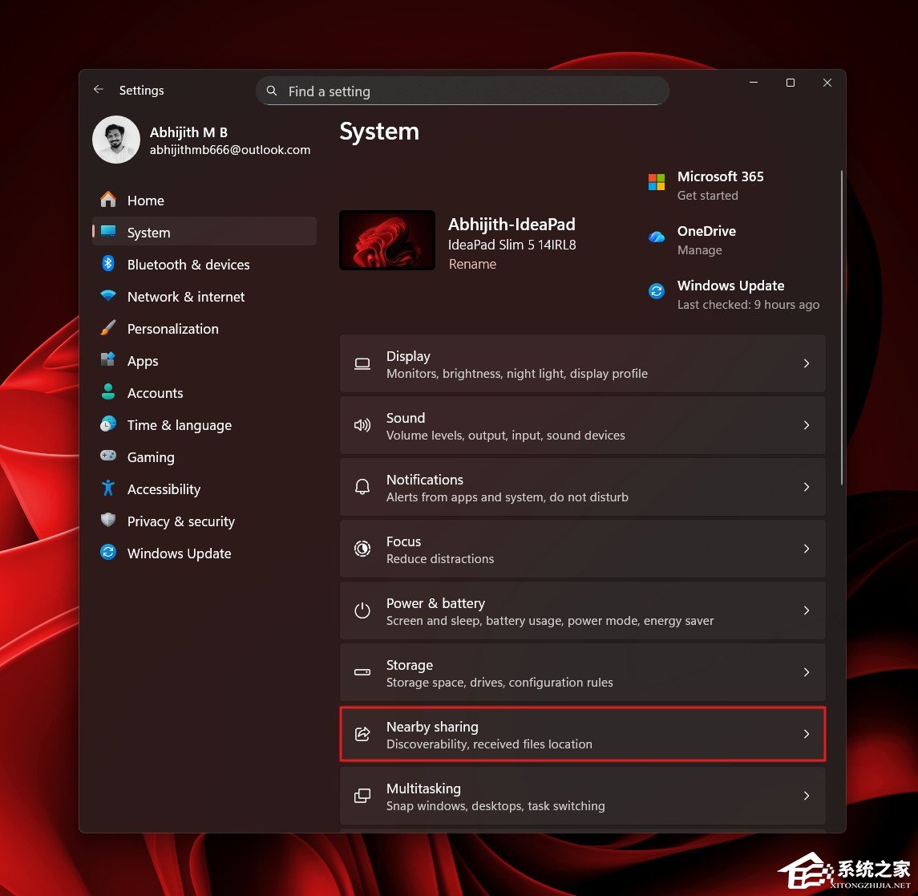Expand Sound settings chevron
The width and height of the screenshot is (918, 896).
pyautogui.click(x=807, y=425)
